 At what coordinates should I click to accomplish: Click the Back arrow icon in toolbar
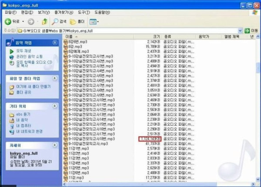[x=8, y=22]
